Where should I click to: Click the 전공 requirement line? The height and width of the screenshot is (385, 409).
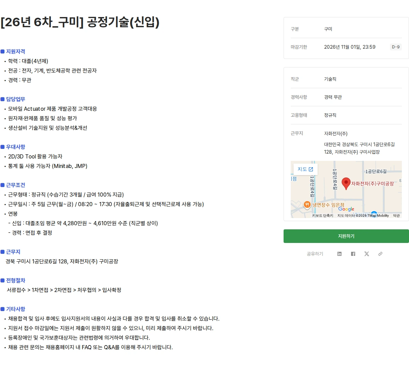[x=52, y=71]
